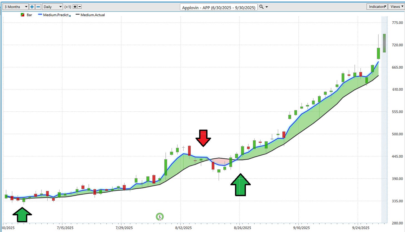Click the 335.00 price axis label
This screenshot has width=405, height=232.
click(397, 201)
